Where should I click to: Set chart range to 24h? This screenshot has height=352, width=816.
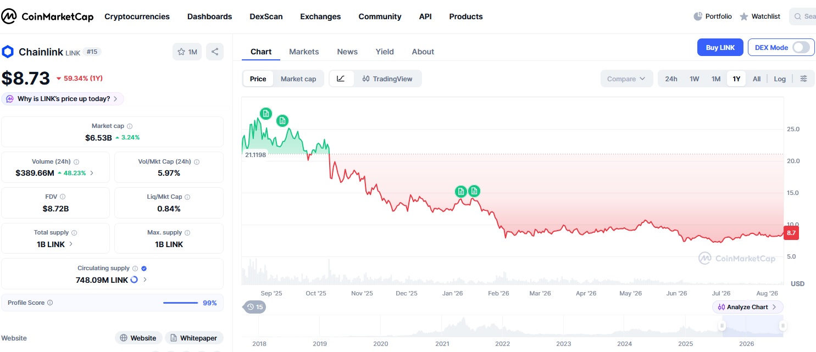(671, 79)
